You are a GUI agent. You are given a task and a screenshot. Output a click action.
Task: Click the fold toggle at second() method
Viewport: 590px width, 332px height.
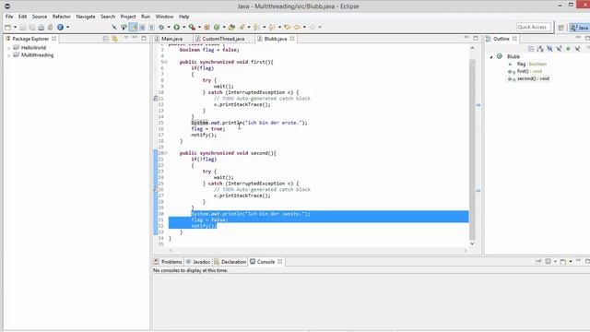[x=166, y=153]
